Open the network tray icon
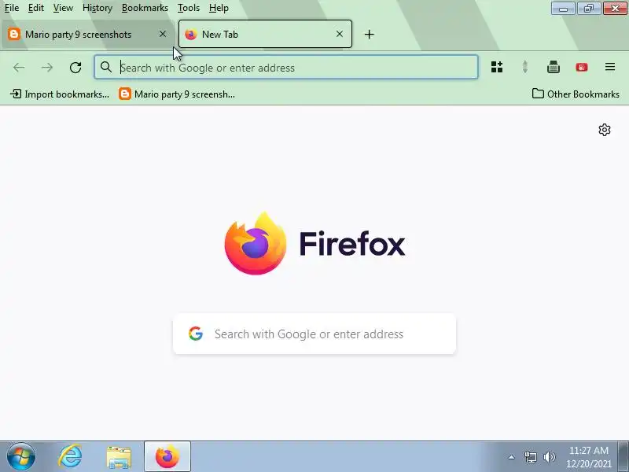The height and width of the screenshot is (472, 629). [x=530, y=457]
